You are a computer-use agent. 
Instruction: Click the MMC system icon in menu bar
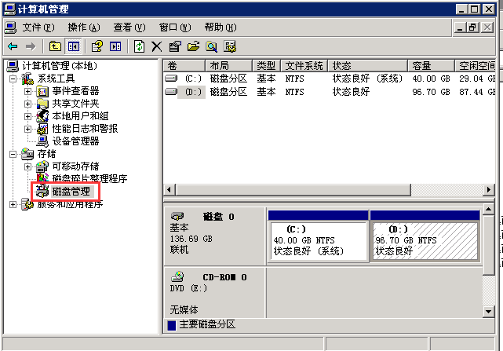[10, 27]
